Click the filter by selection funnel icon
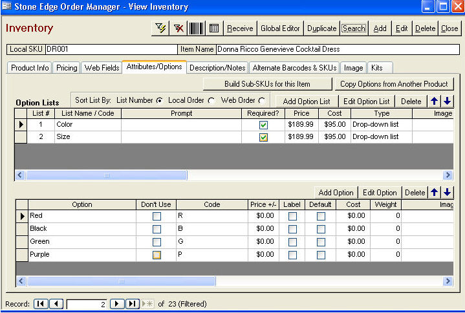 pos(160,28)
